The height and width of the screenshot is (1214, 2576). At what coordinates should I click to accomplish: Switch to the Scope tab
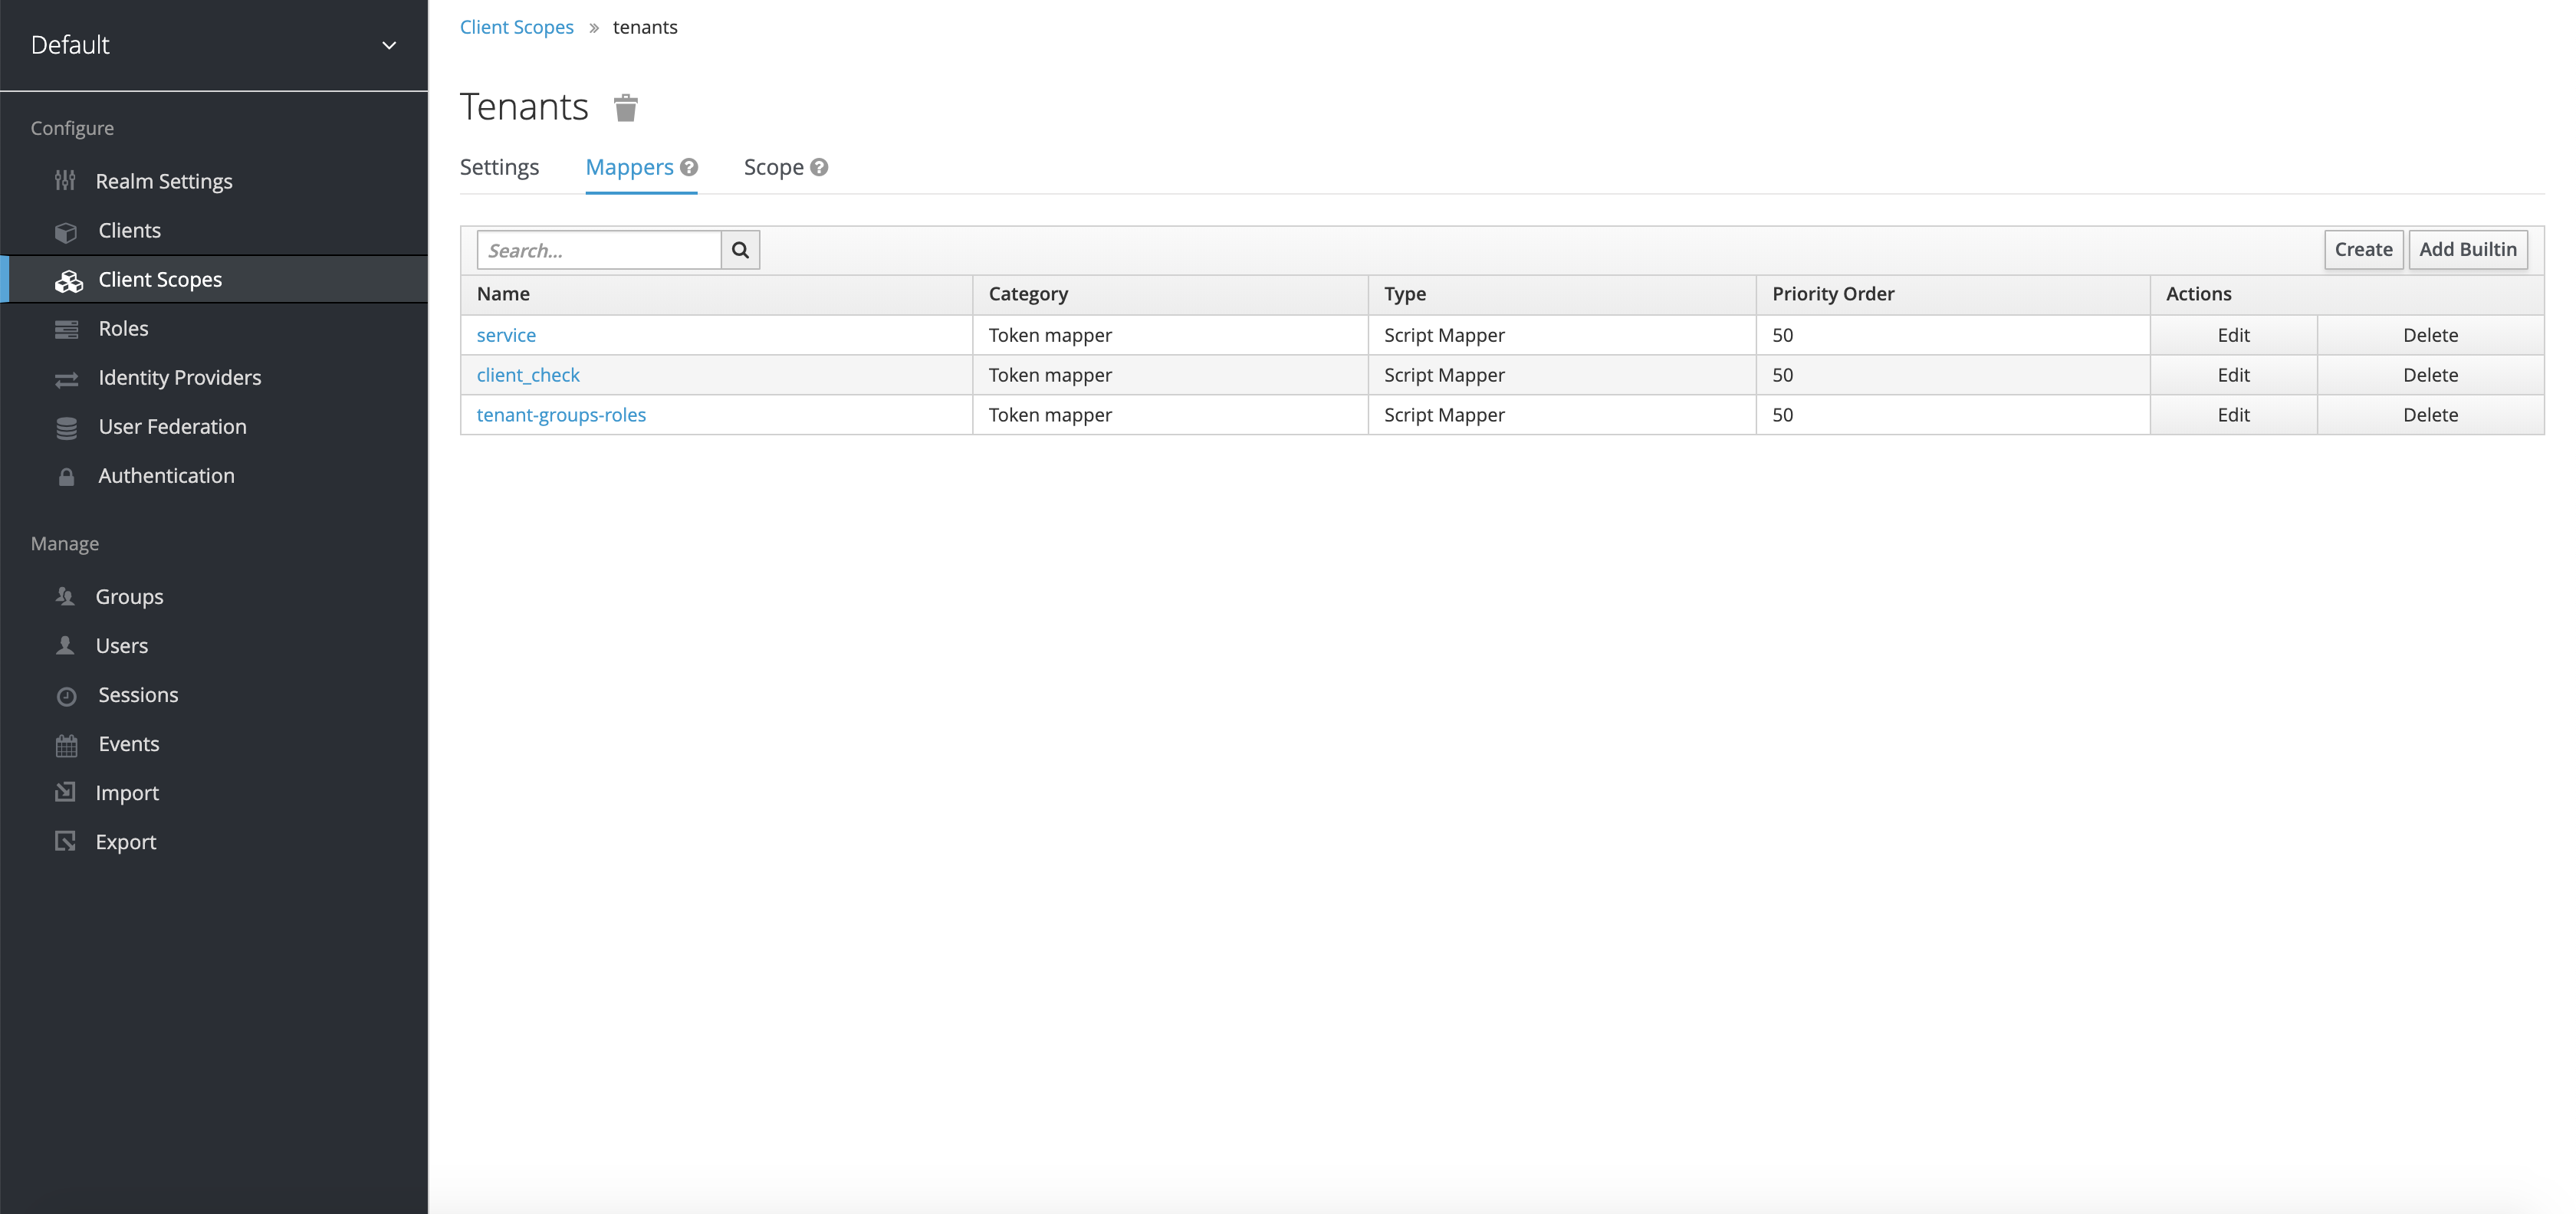click(773, 167)
